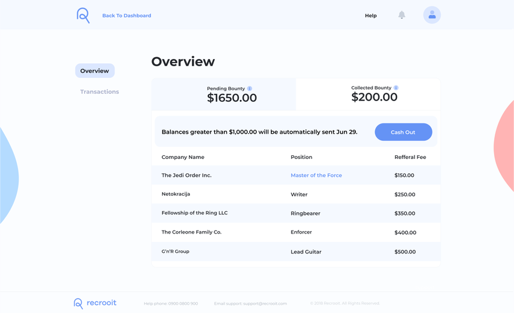Click the Pending Bounty info icon
Viewport: 514px width, 313px height.
(x=250, y=88)
